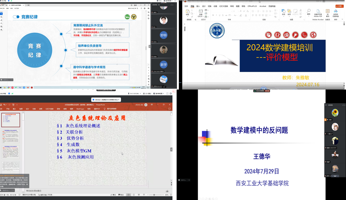Open the MathType ribbon tab
Viewport: 346px width, 200px height.
pos(80,109)
